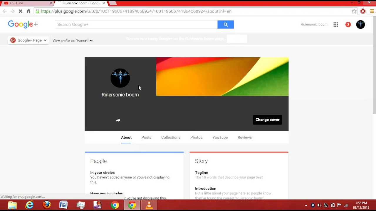
Task: Open the Collections tab
Action: pos(171,137)
